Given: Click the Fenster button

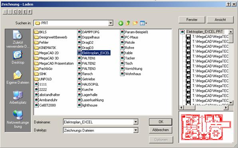Looking at the screenshot, I should 192,19.
